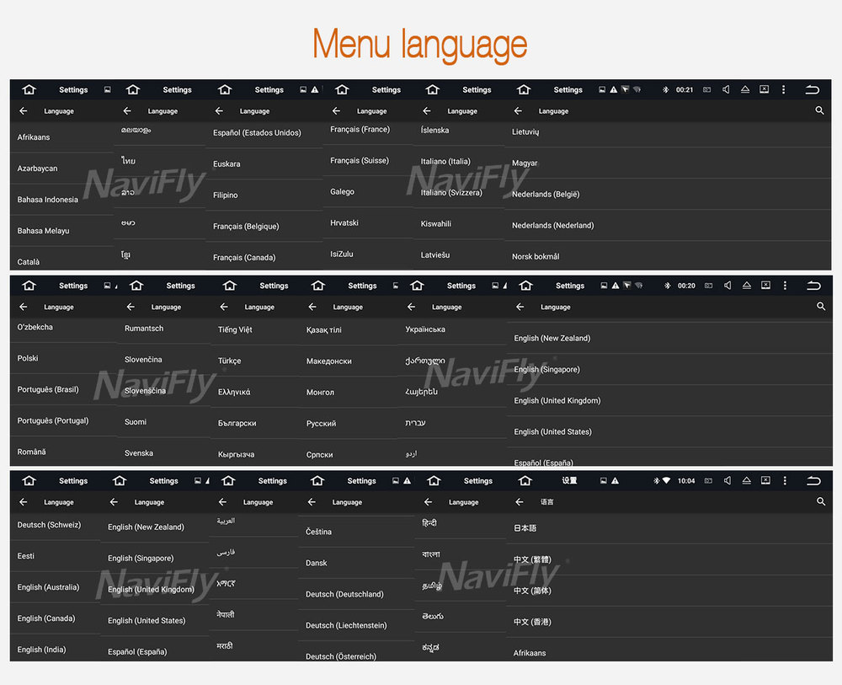Click the search magnifier in the 语言 header
The height and width of the screenshot is (685, 842).
pyautogui.click(x=821, y=502)
